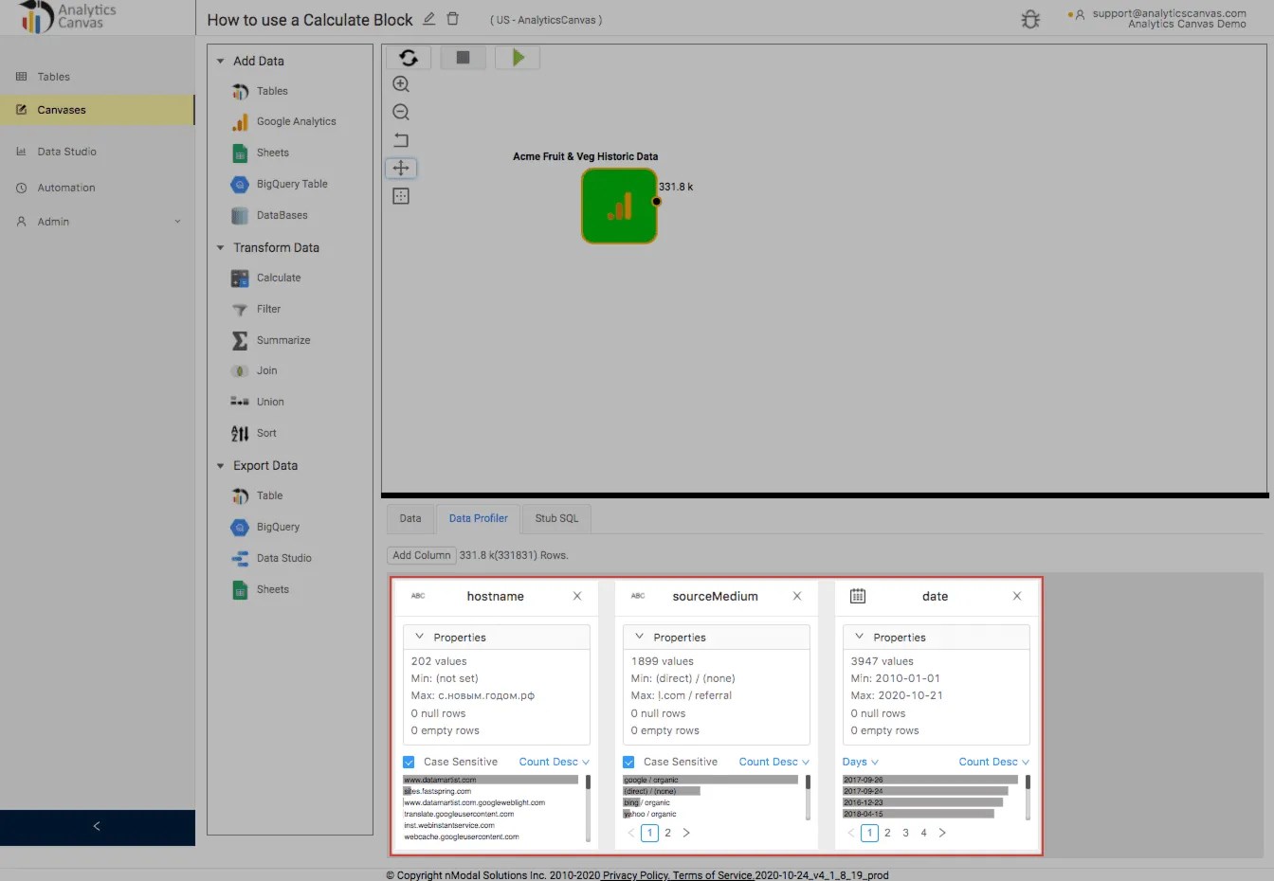Open the Terms of Service link
The height and width of the screenshot is (881, 1274).
tap(712, 875)
